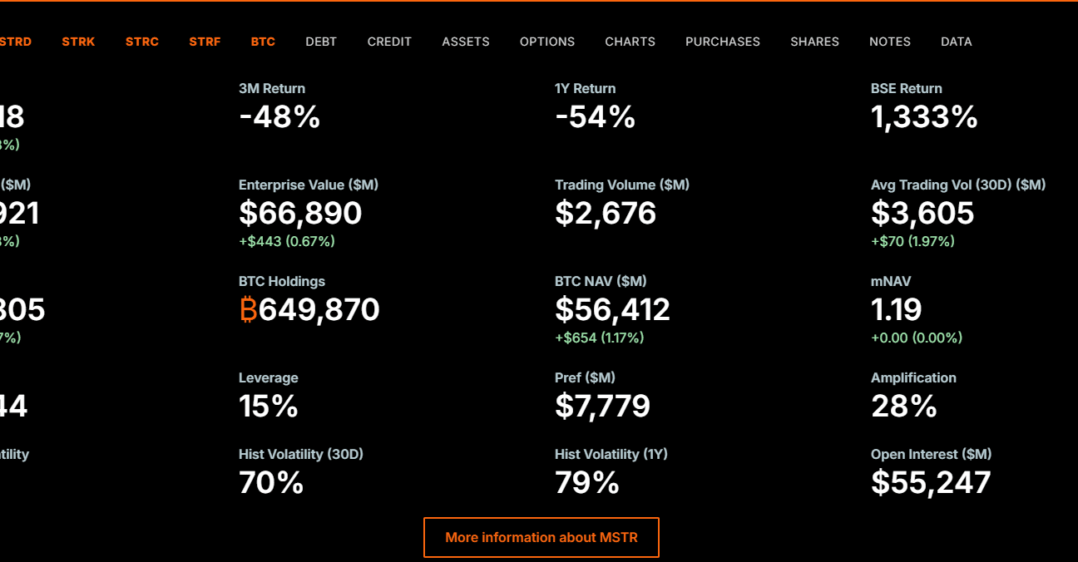Click the orange Bitcoin symbol icon
The width and height of the screenshot is (1078, 562).
(248, 310)
